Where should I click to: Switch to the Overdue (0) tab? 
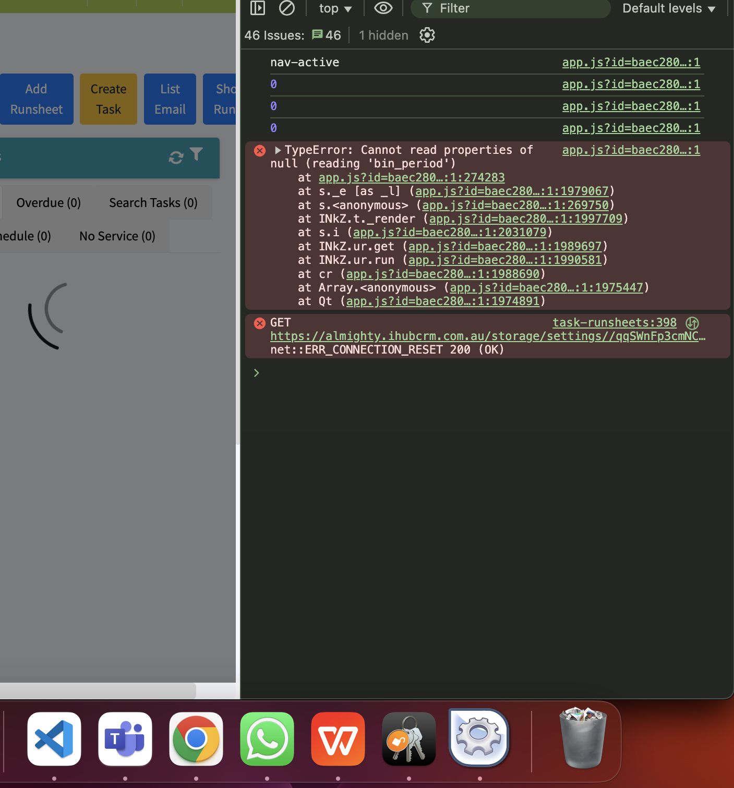click(49, 203)
